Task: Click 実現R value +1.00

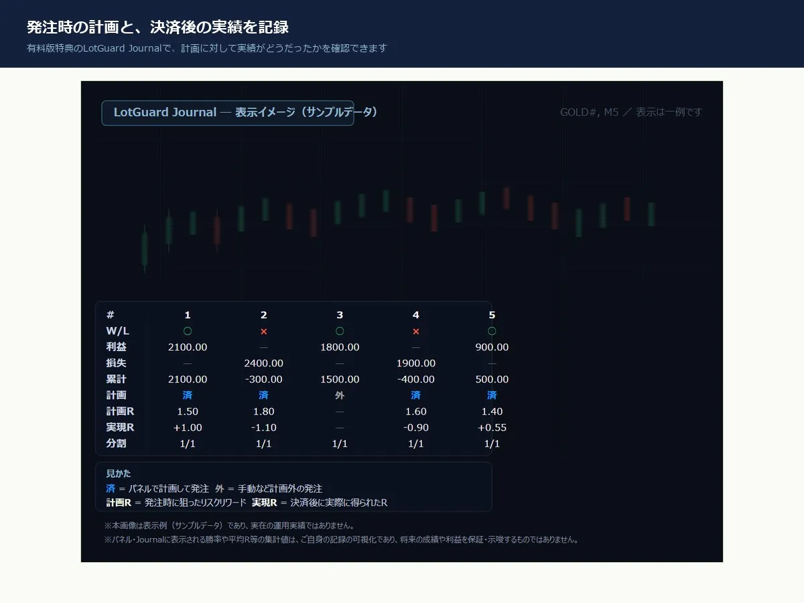Action: 188,427
